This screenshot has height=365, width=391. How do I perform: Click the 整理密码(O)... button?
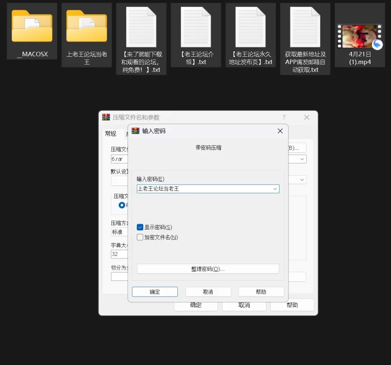208,269
